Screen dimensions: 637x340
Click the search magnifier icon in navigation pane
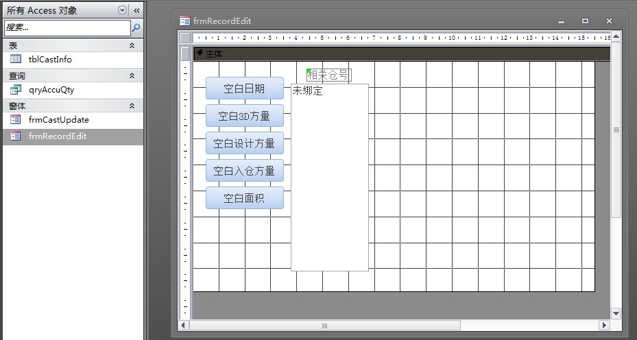click(x=136, y=28)
